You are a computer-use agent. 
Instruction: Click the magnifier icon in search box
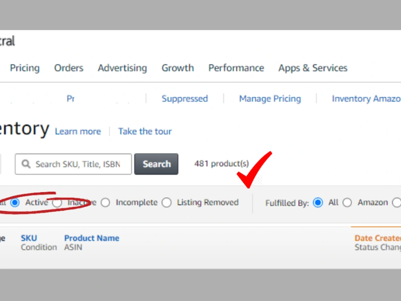pyautogui.click(x=26, y=164)
